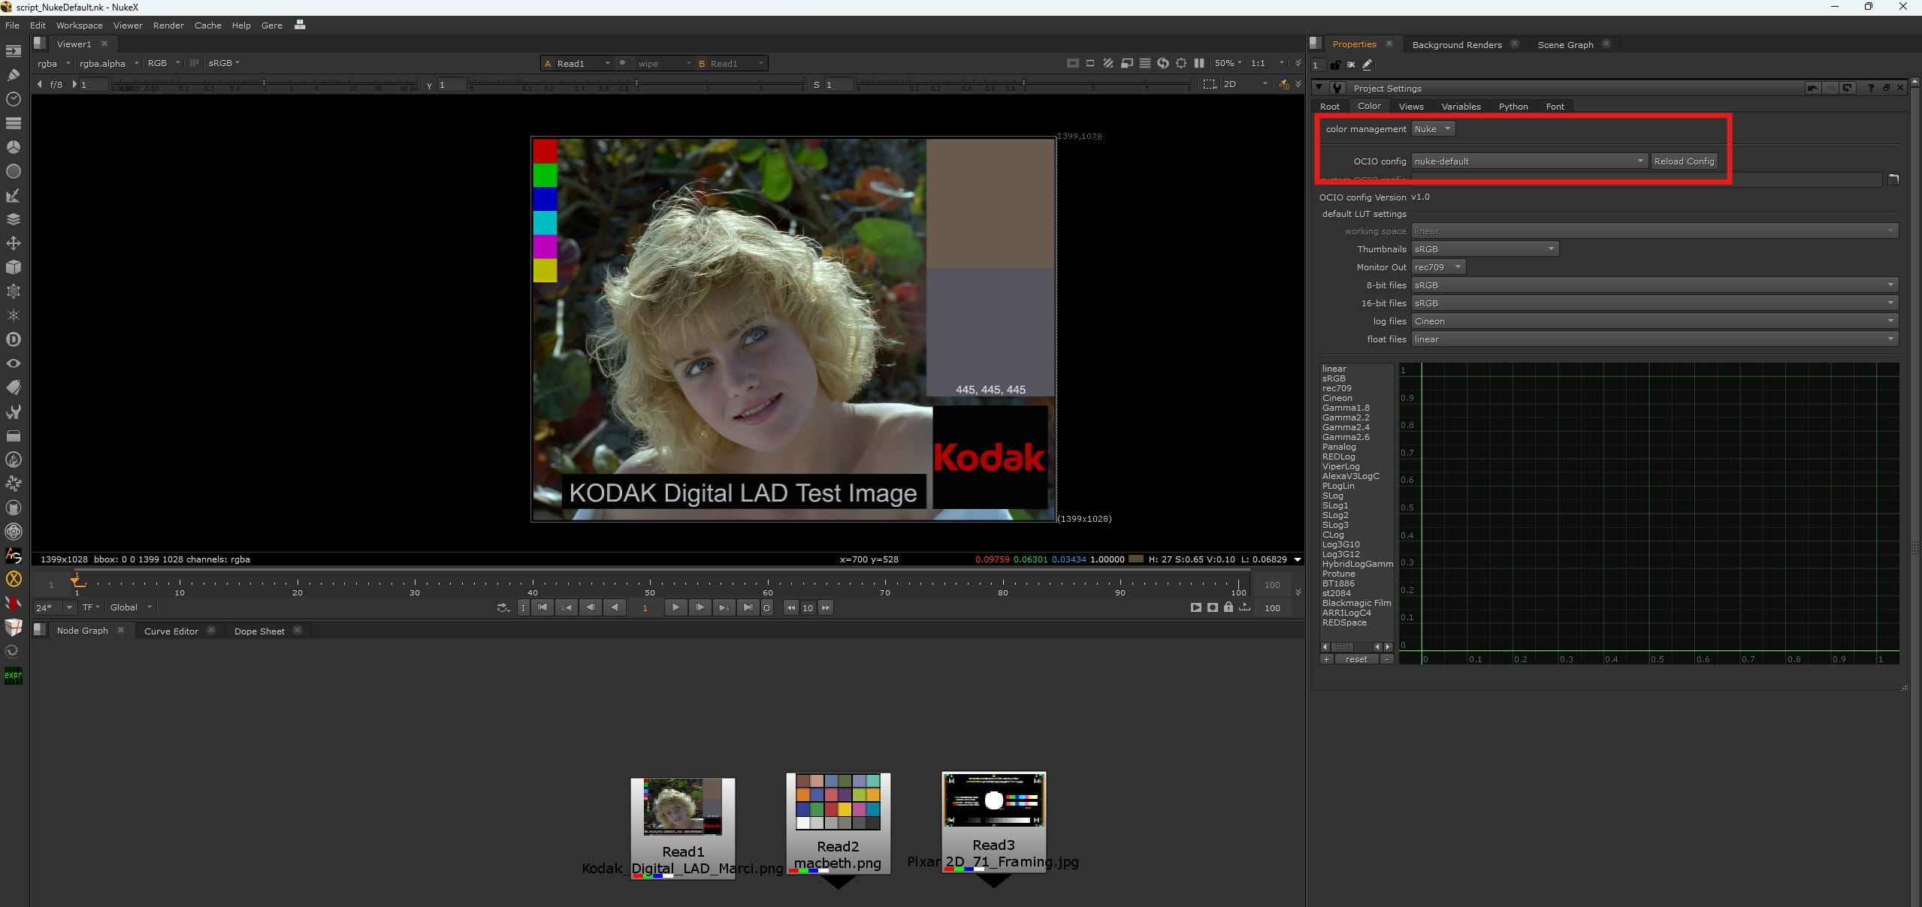Click the pencil edit icon in Properties

1367,65
